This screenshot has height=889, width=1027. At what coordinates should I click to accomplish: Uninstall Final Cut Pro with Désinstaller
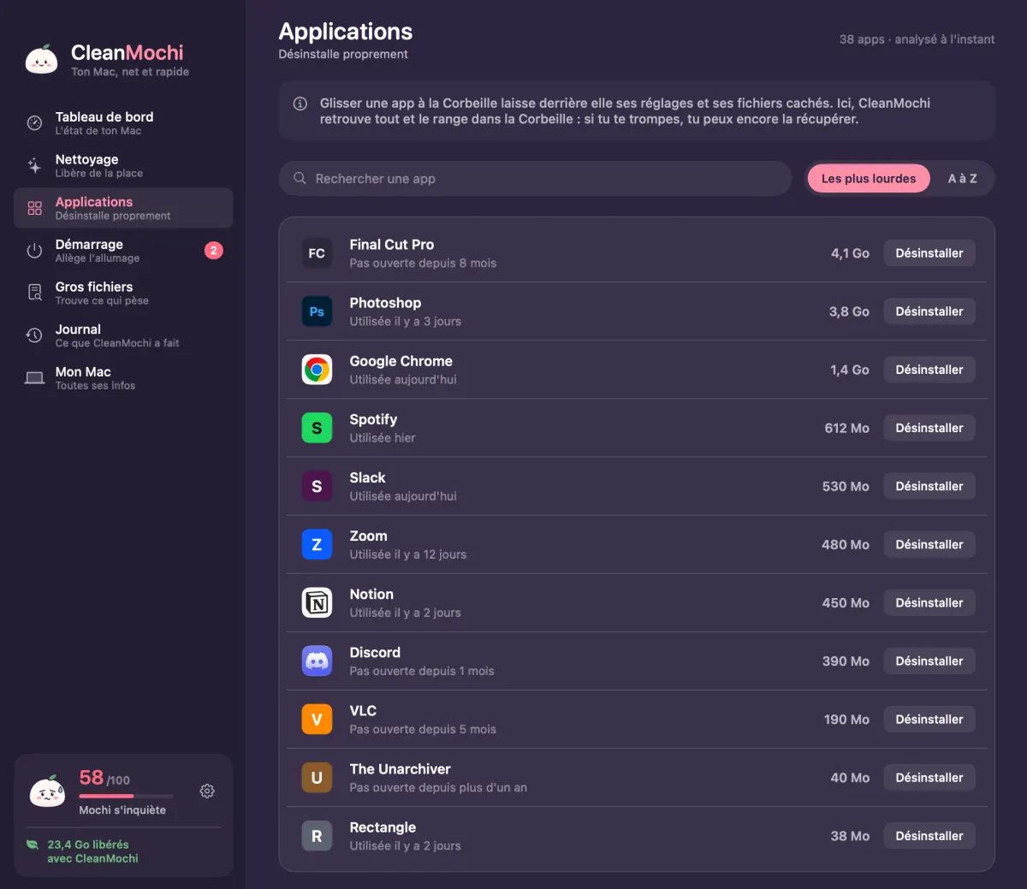tap(929, 253)
